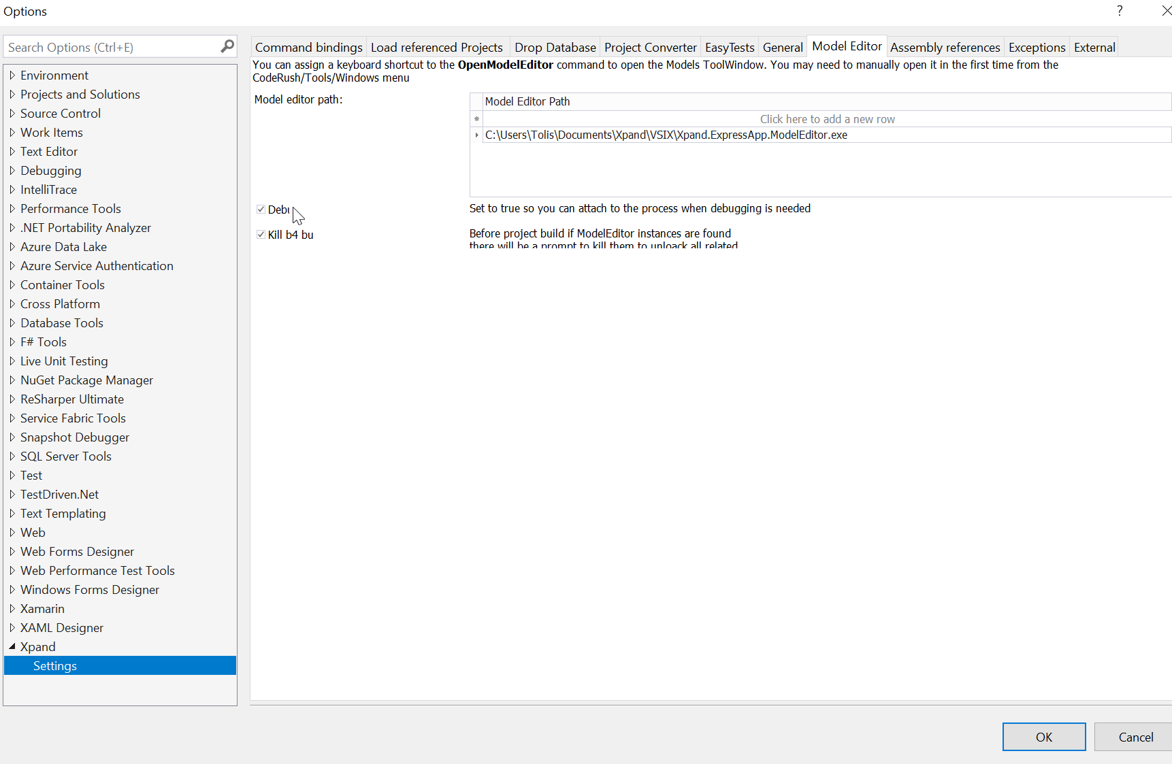Viewport: 1172px width, 764px height.
Task: Click 'Click here to add a new row'
Action: tap(827, 118)
